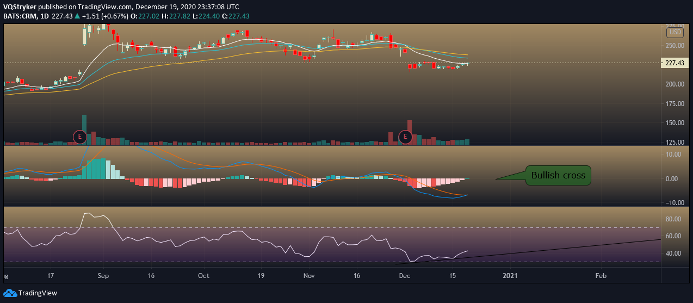This screenshot has height=303, width=693.
Task: Click the 'Oct' time axis label
Action: tap(203, 276)
